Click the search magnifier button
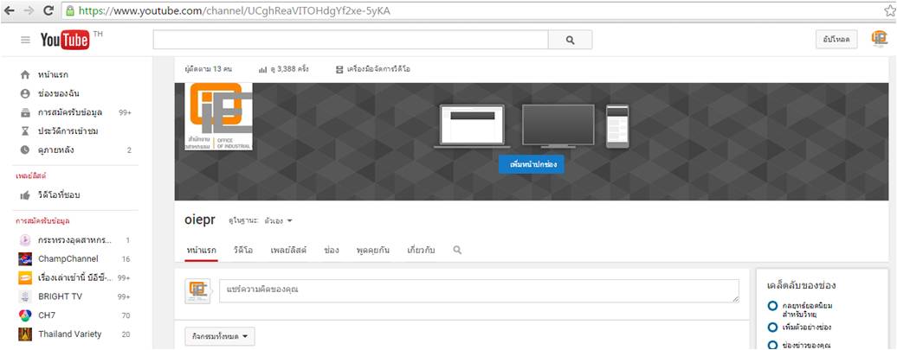Image resolution: width=897 pixels, height=350 pixels. (570, 40)
